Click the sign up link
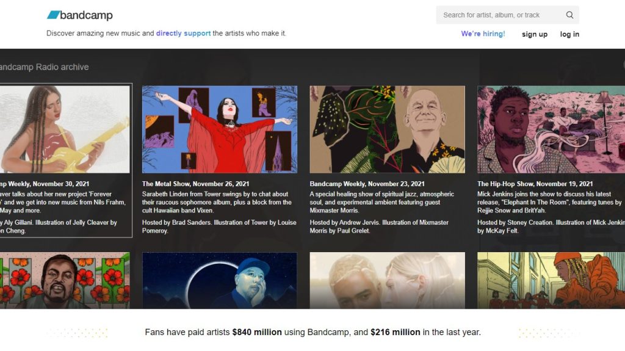The image size is (625, 351). [x=535, y=34]
